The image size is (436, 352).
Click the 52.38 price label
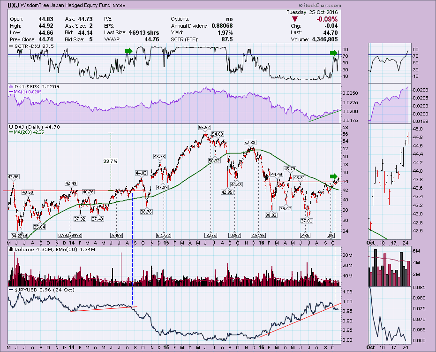pyautogui.click(x=250, y=143)
